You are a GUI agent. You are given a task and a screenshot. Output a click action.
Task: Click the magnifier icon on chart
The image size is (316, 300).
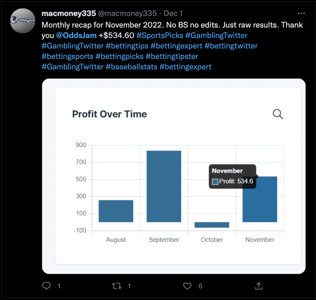coord(278,114)
